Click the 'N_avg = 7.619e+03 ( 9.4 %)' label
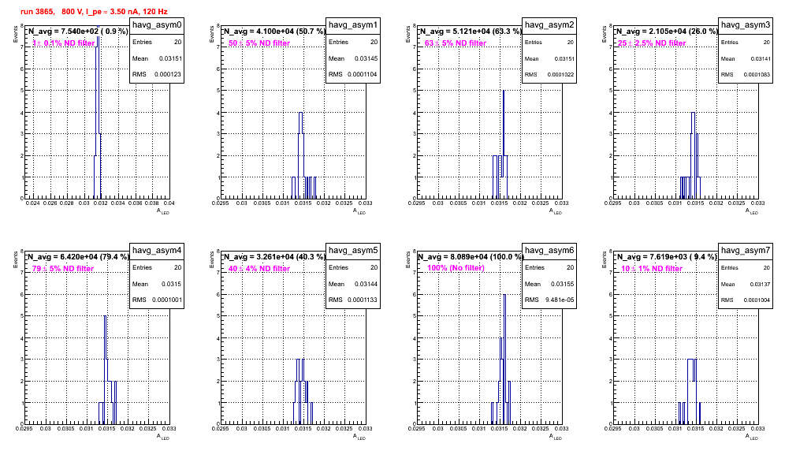Image resolution: width=785 pixels, height=451 pixels. point(666,256)
